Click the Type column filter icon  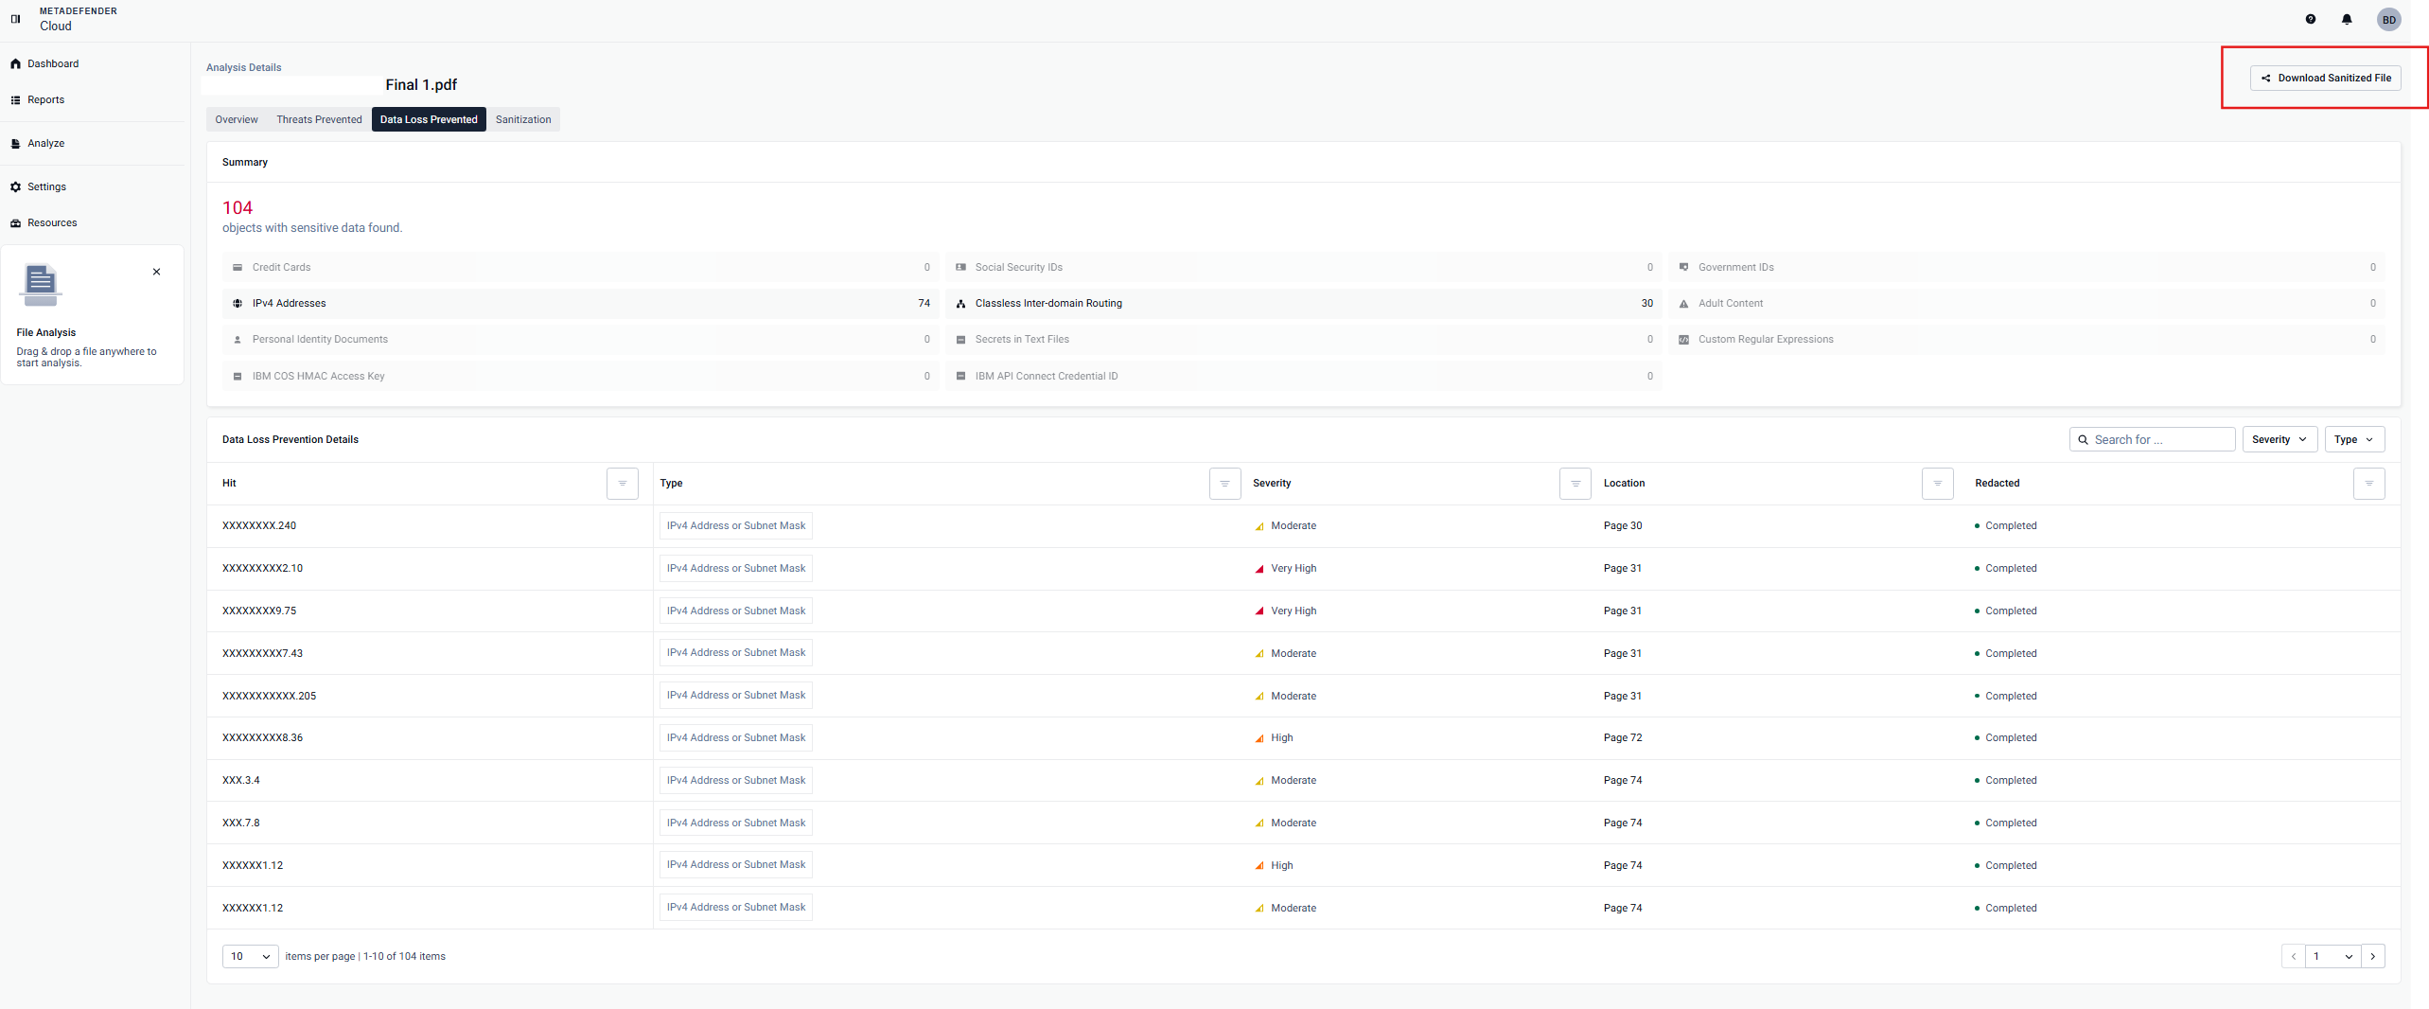tap(1224, 484)
